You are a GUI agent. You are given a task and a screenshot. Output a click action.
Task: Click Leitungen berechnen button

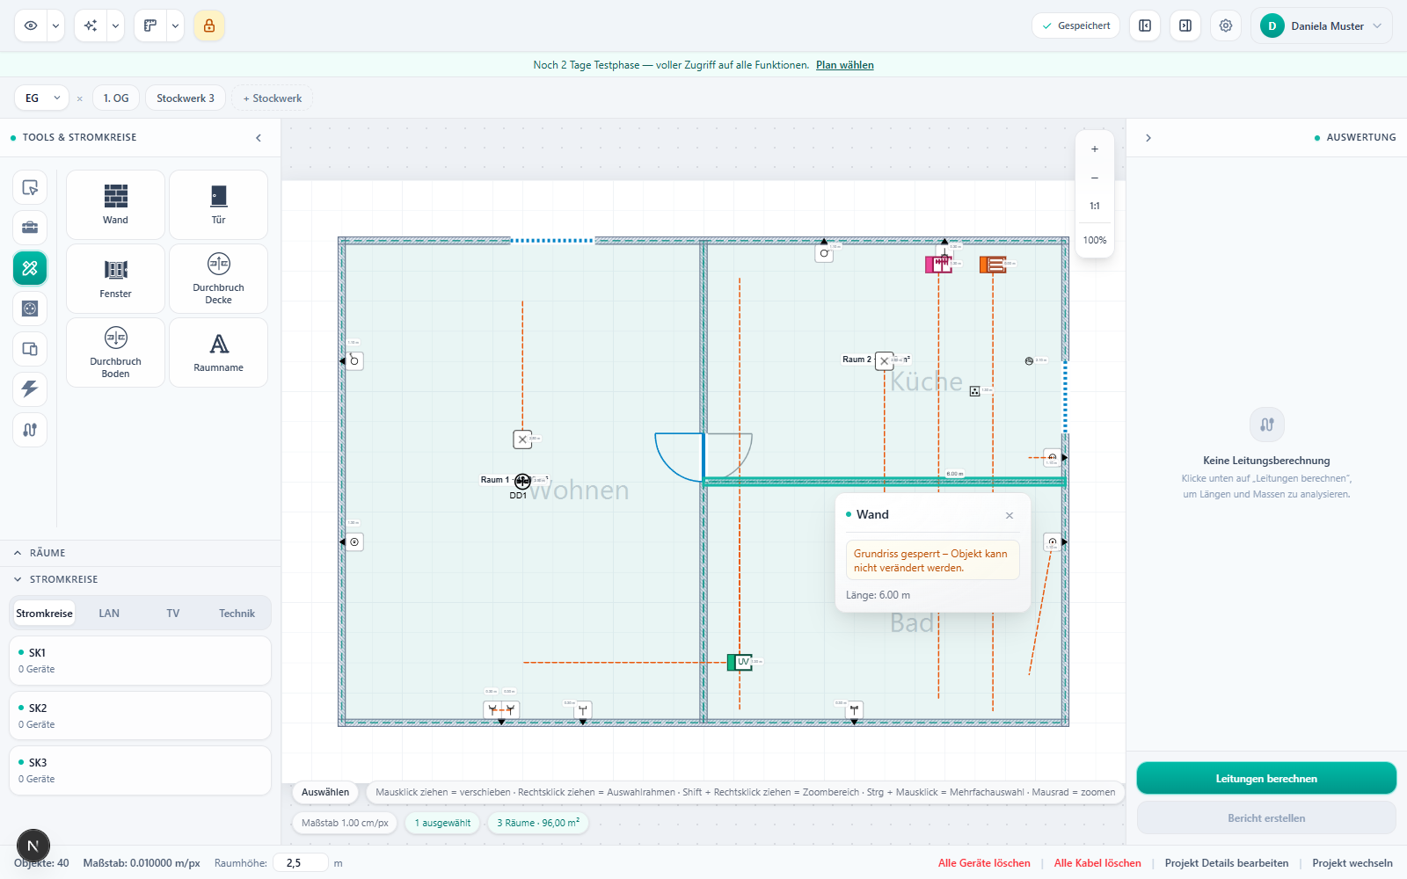pos(1266,779)
